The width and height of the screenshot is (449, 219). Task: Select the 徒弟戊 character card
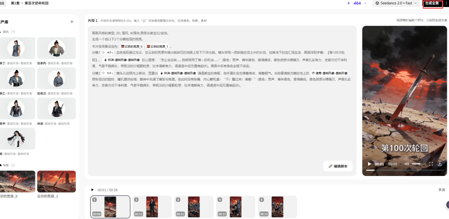[57, 78]
